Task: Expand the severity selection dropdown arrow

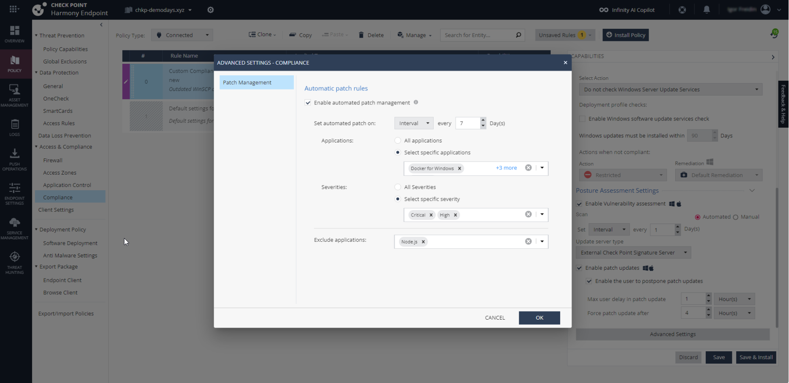Action: [x=542, y=214]
